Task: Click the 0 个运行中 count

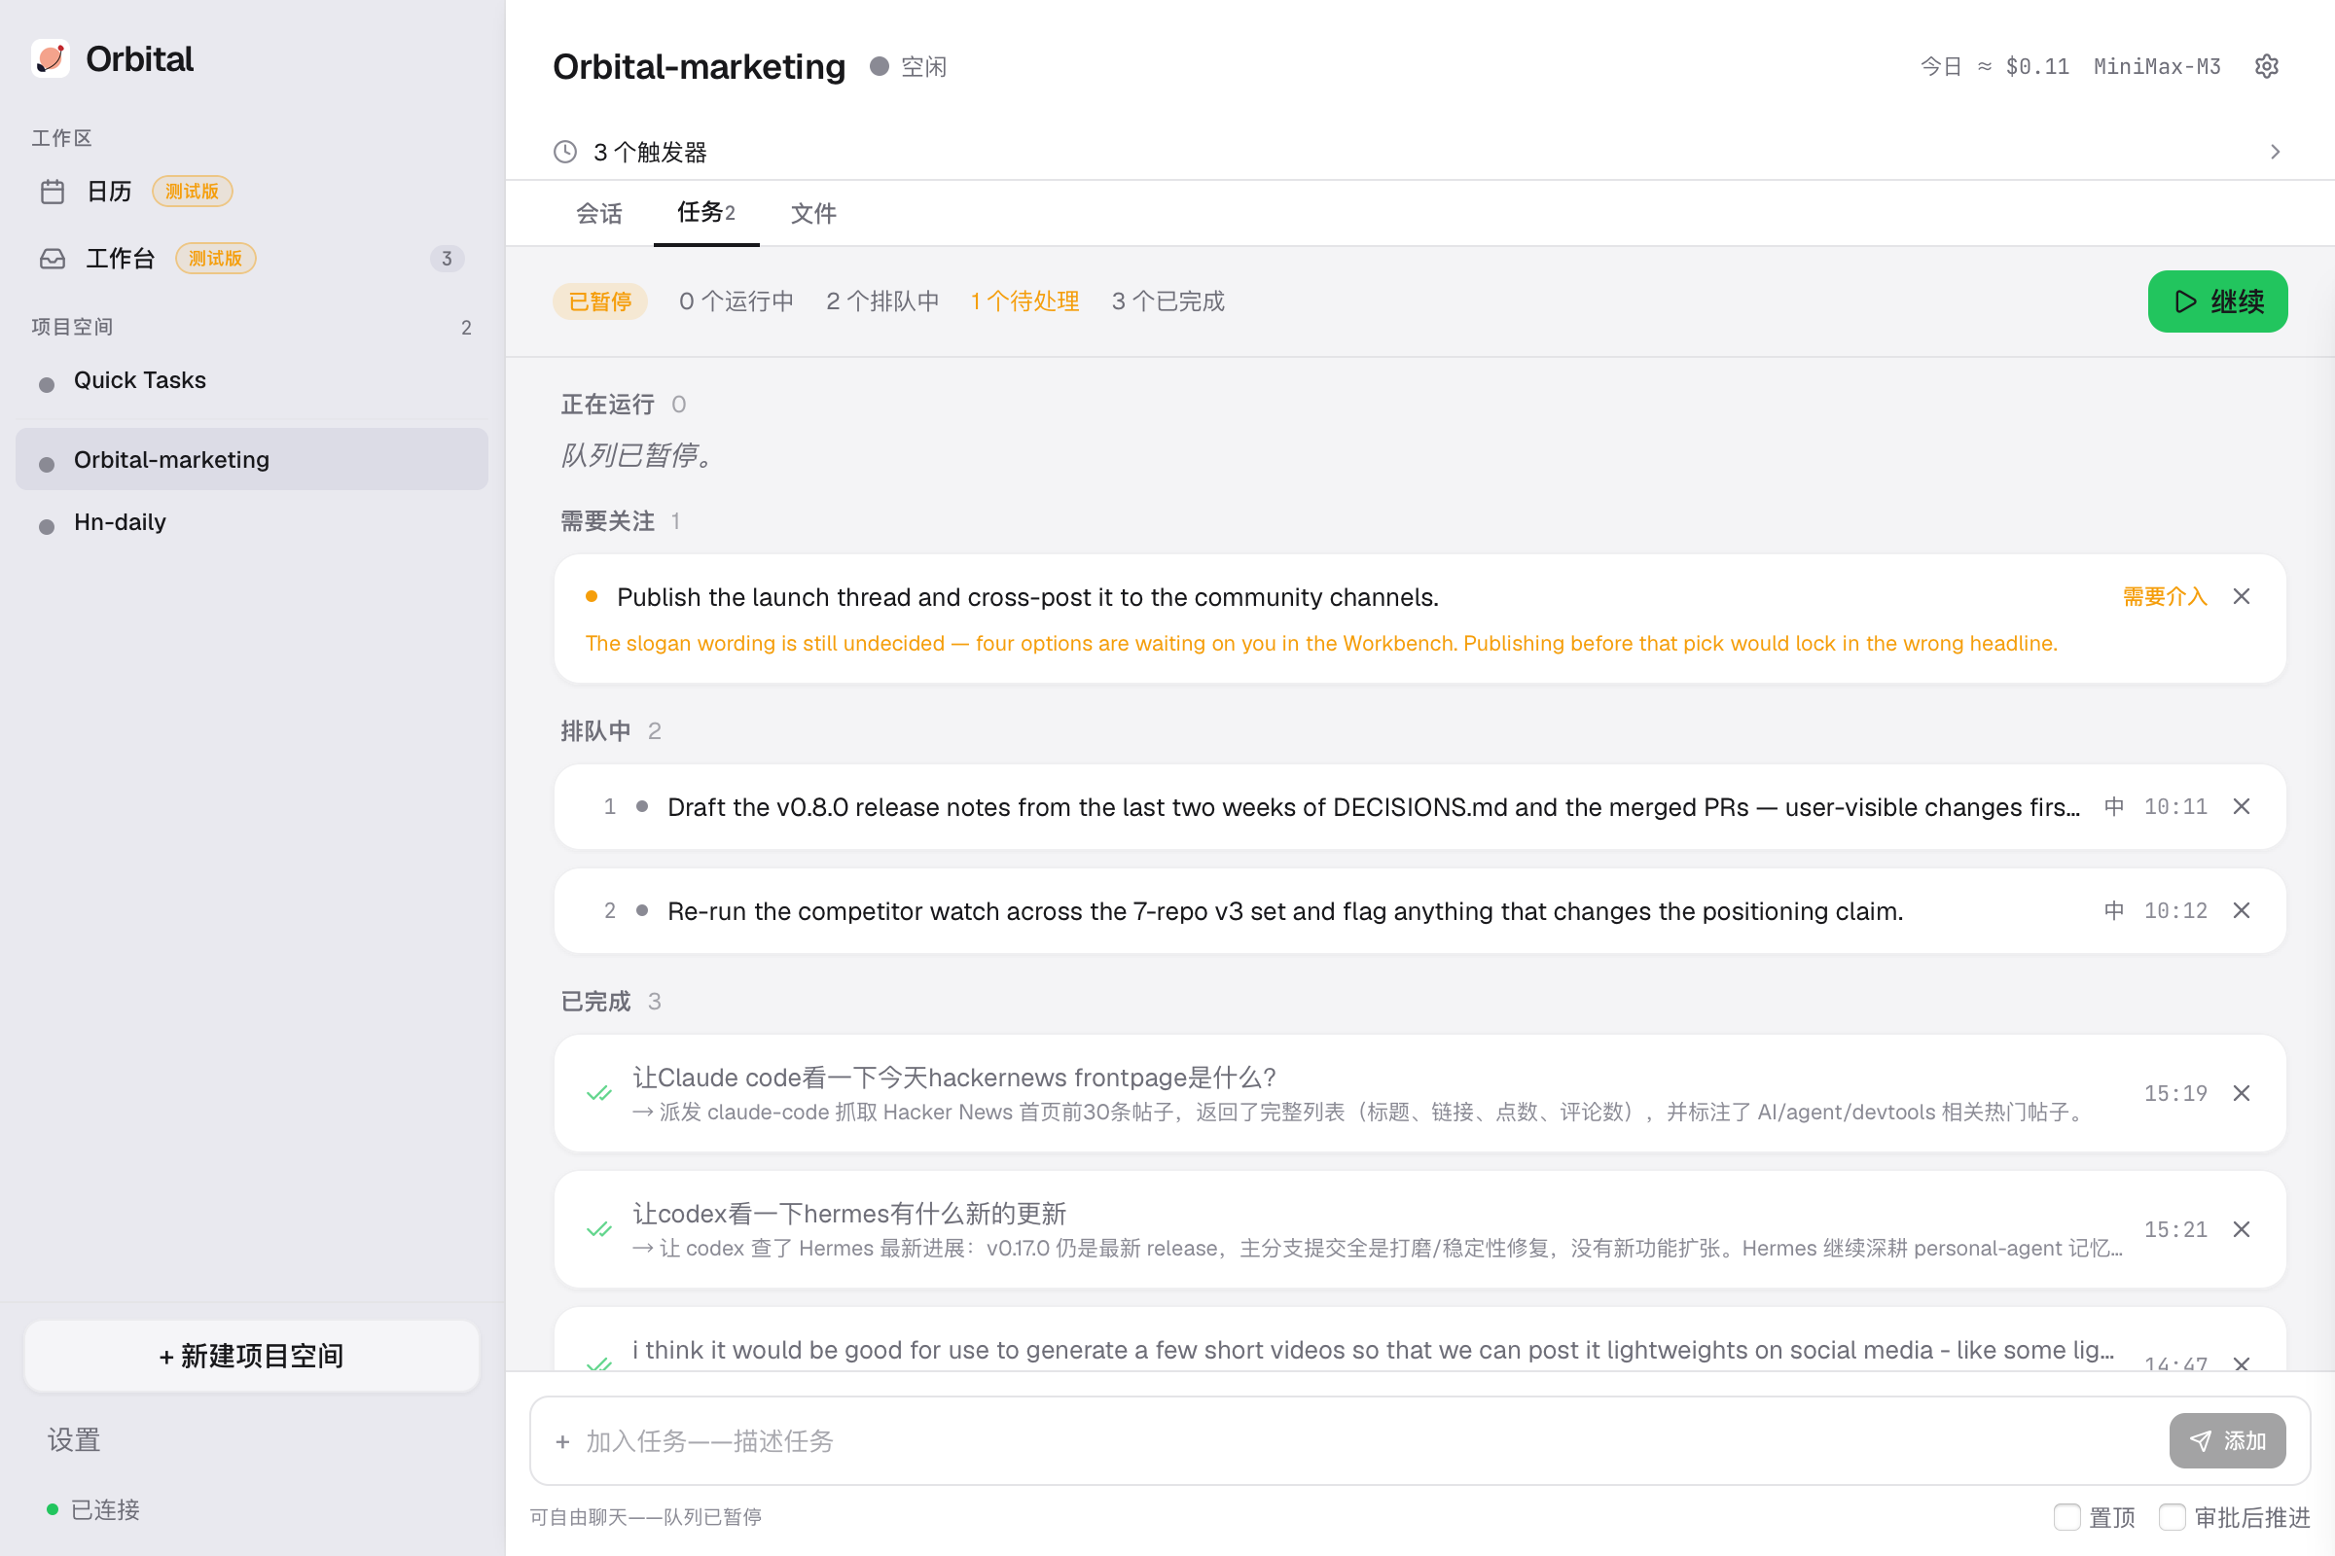Action: 736,301
